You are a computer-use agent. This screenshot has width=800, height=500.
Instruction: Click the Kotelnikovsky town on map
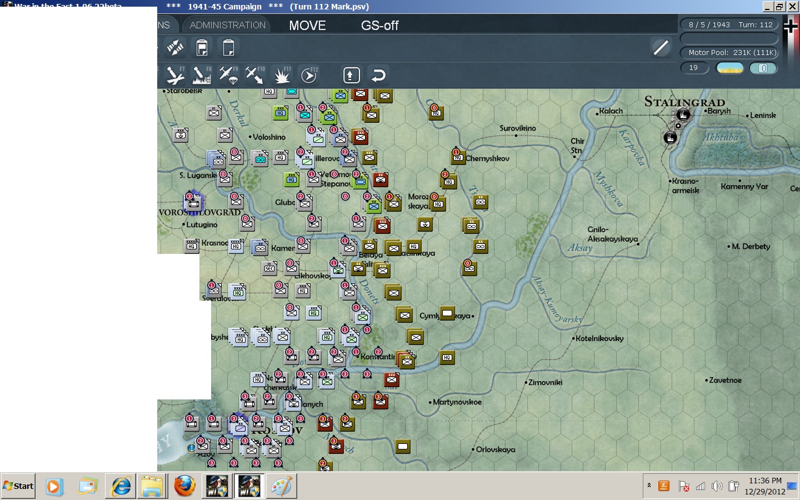pyautogui.click(x=599, y=338)
